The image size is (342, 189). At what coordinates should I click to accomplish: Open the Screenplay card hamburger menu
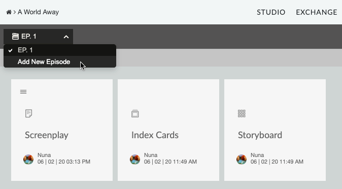pyautogui.click(x=23, y=91)
